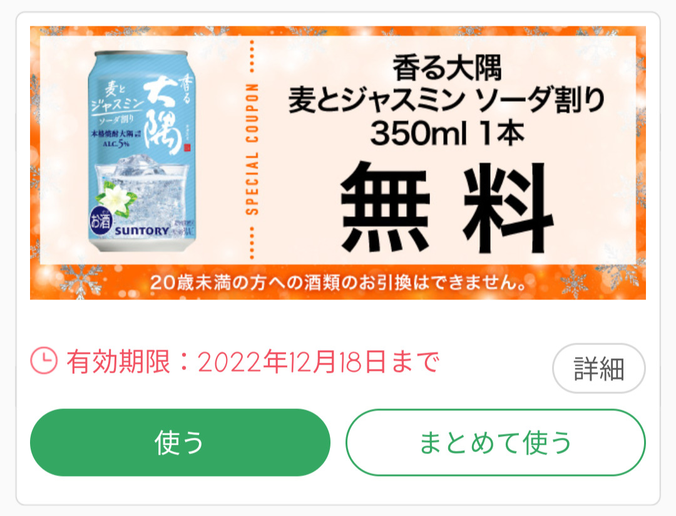676x516 pixels.
Task: Click the ALC.5% label on the can
Action: (x=116, y=143)
